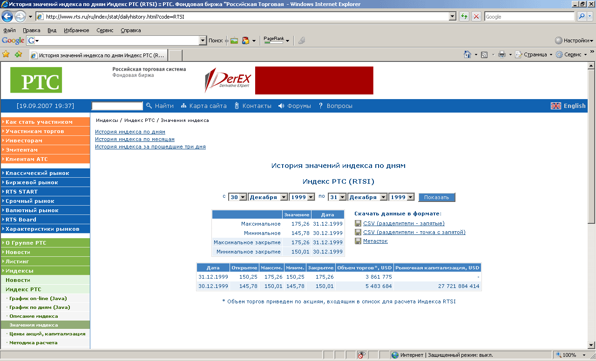Click the floppy icon beside CSV comma link
The width and height of the screenshot is (596, 361).
point(358,223)
